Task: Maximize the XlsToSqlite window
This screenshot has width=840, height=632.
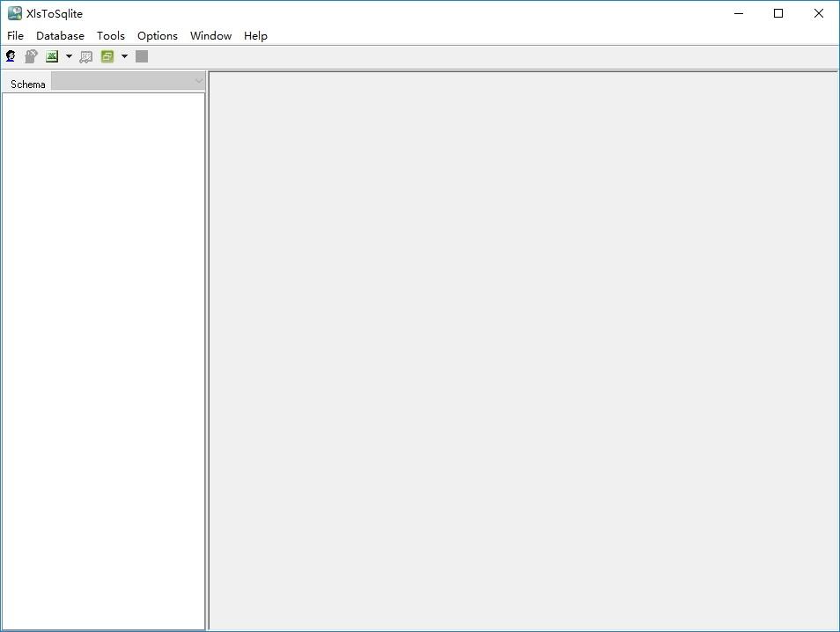Action: click(x=778, y=13)
